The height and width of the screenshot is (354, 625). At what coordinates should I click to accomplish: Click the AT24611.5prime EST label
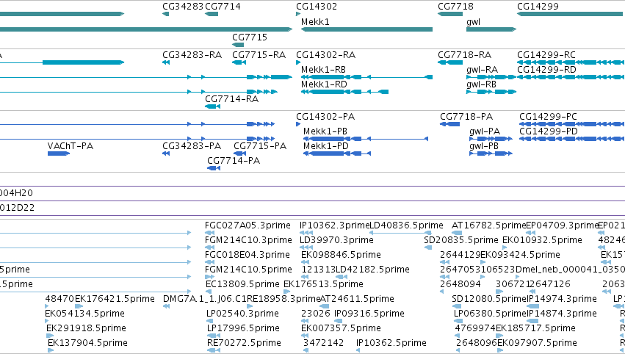[x=357, y=300]
